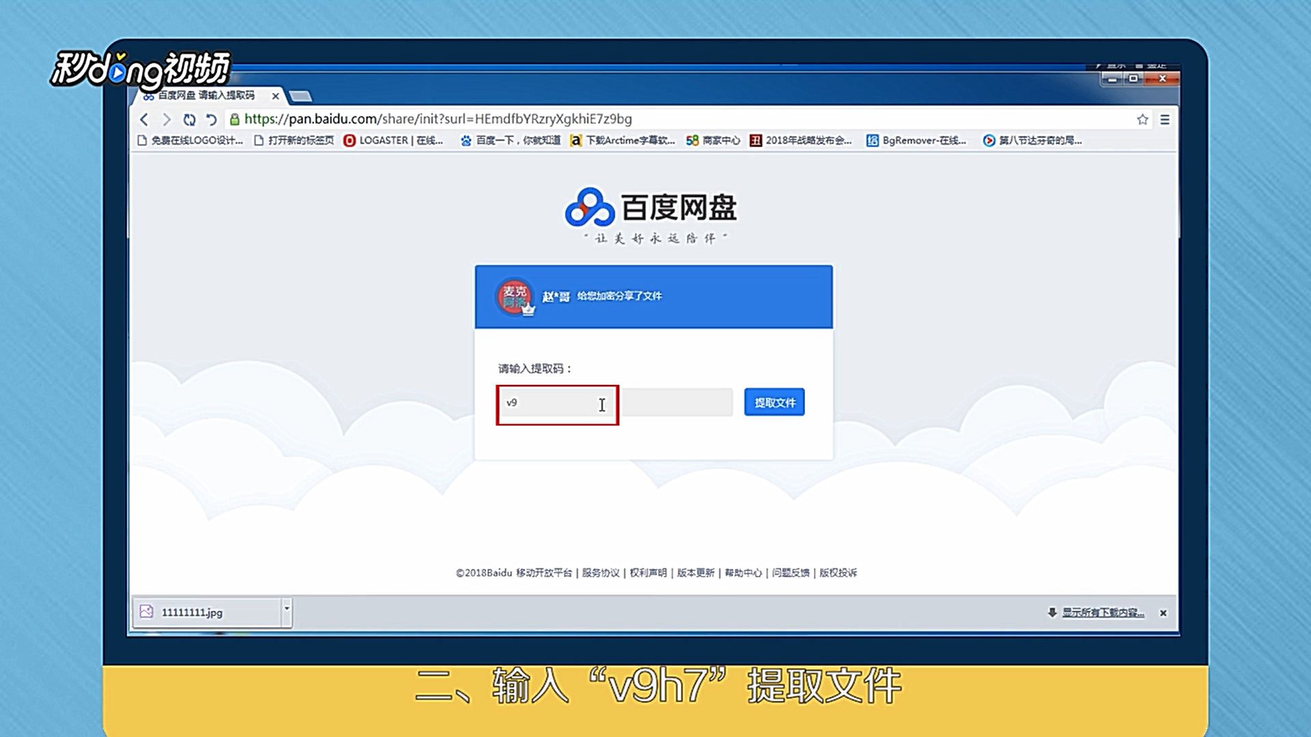Click the address bar URL
This screenshot has width=1311, height=737.
coord(438,119)
